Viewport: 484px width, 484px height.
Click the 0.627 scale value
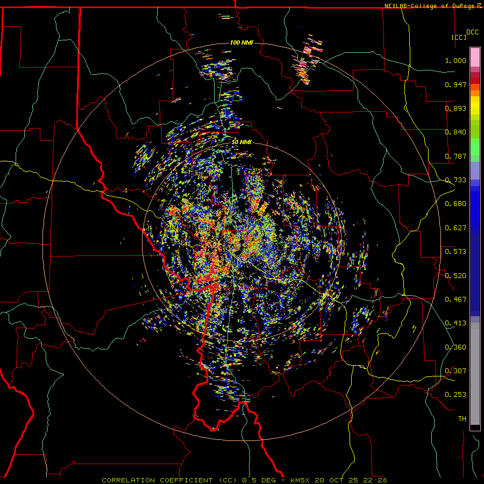click(x=455, y=228)
